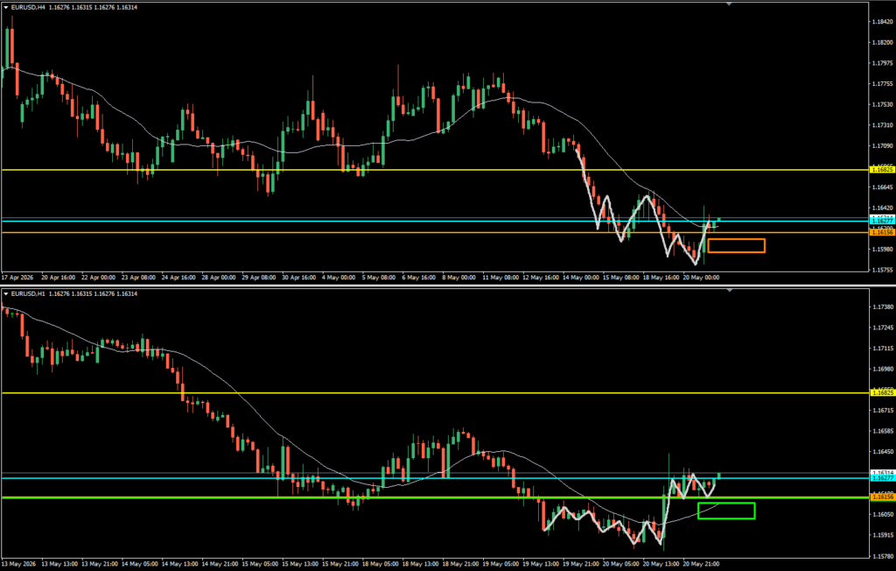Open the EURUSD,H1 chart title dropdown triangle
Image resolution: width=896 pixels, height=571 pixels.
6,294
